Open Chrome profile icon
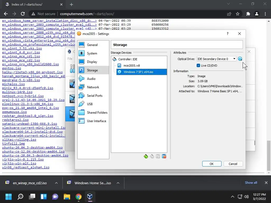The height and width of the screenshot is (203, 271). click(257, 14)
